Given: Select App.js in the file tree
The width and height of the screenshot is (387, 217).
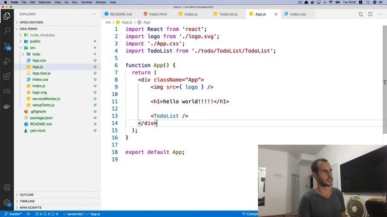Looking at the screenshot, I should (37, 67).
